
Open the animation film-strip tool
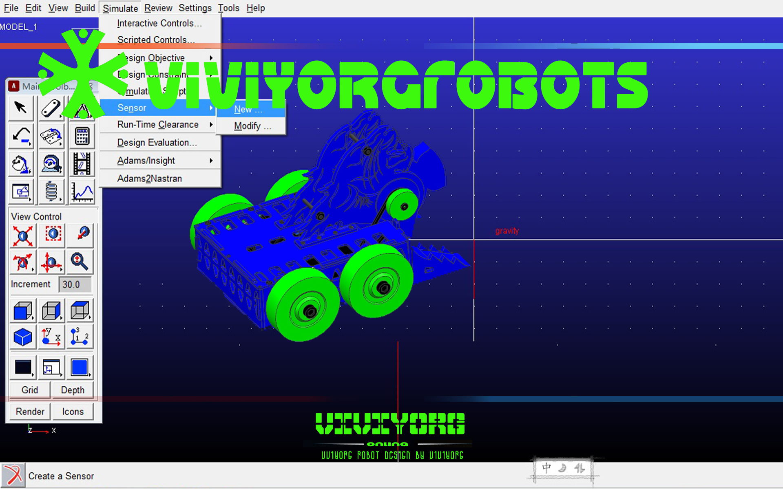point(82,164)
